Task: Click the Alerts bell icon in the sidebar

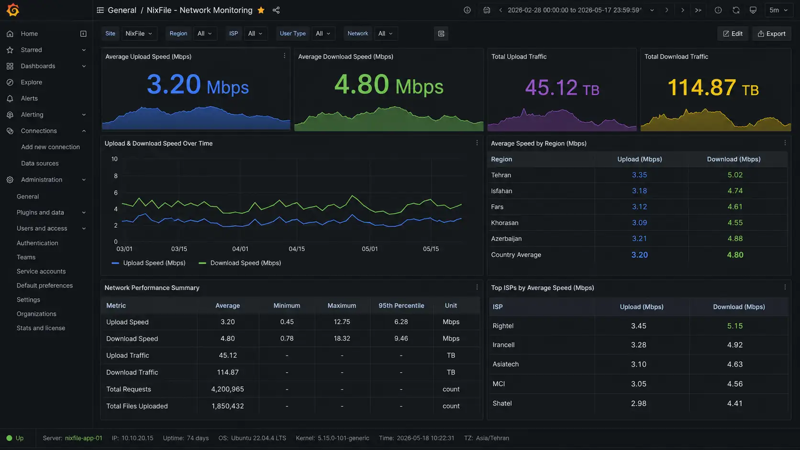Action: [10, 99]
